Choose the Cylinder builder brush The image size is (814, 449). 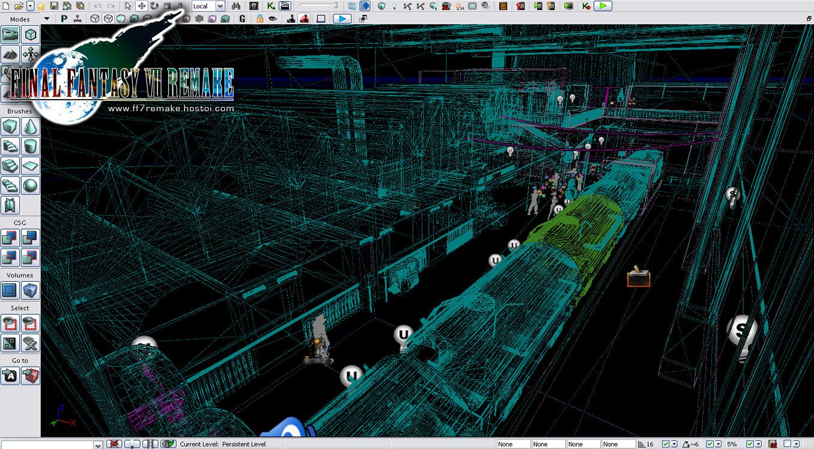(31, 146)
